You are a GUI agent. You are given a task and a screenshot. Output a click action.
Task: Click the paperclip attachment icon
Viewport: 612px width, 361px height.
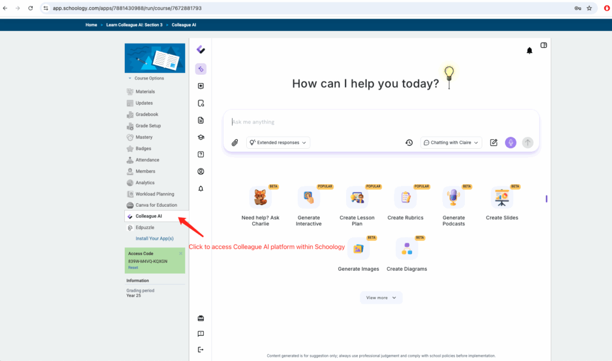click(x=235, y=143)
